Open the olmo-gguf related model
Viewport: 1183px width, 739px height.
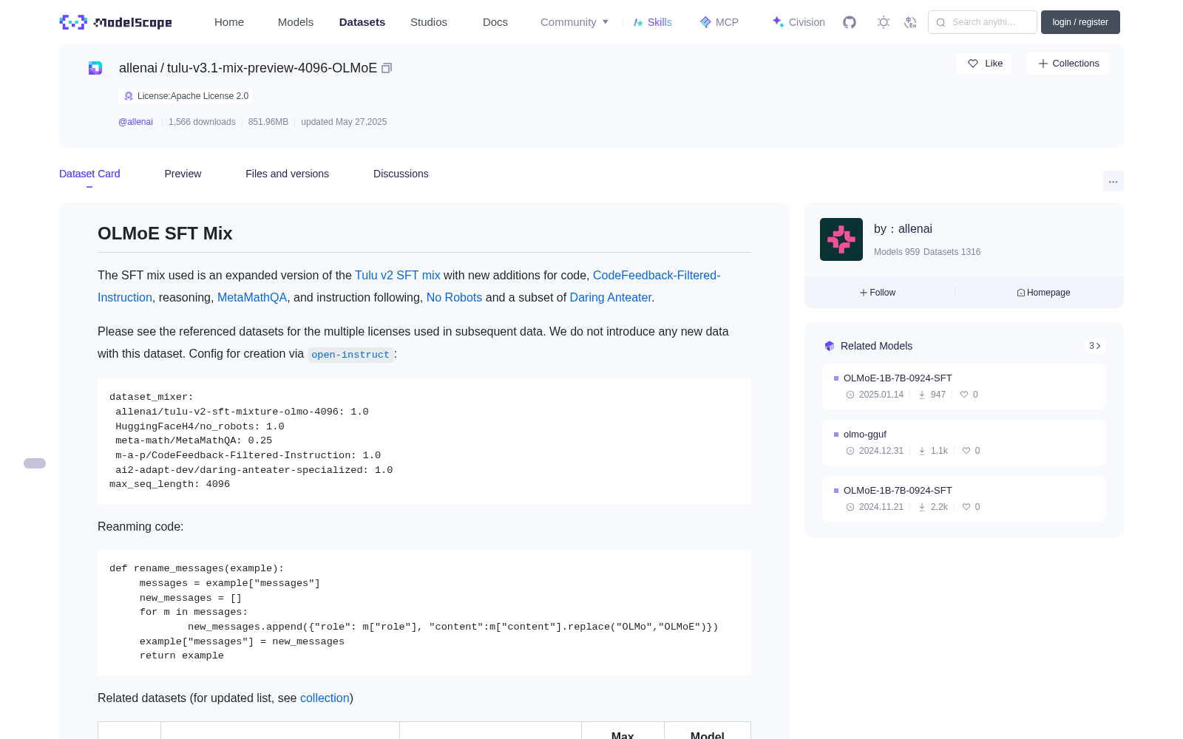(964, 443)
